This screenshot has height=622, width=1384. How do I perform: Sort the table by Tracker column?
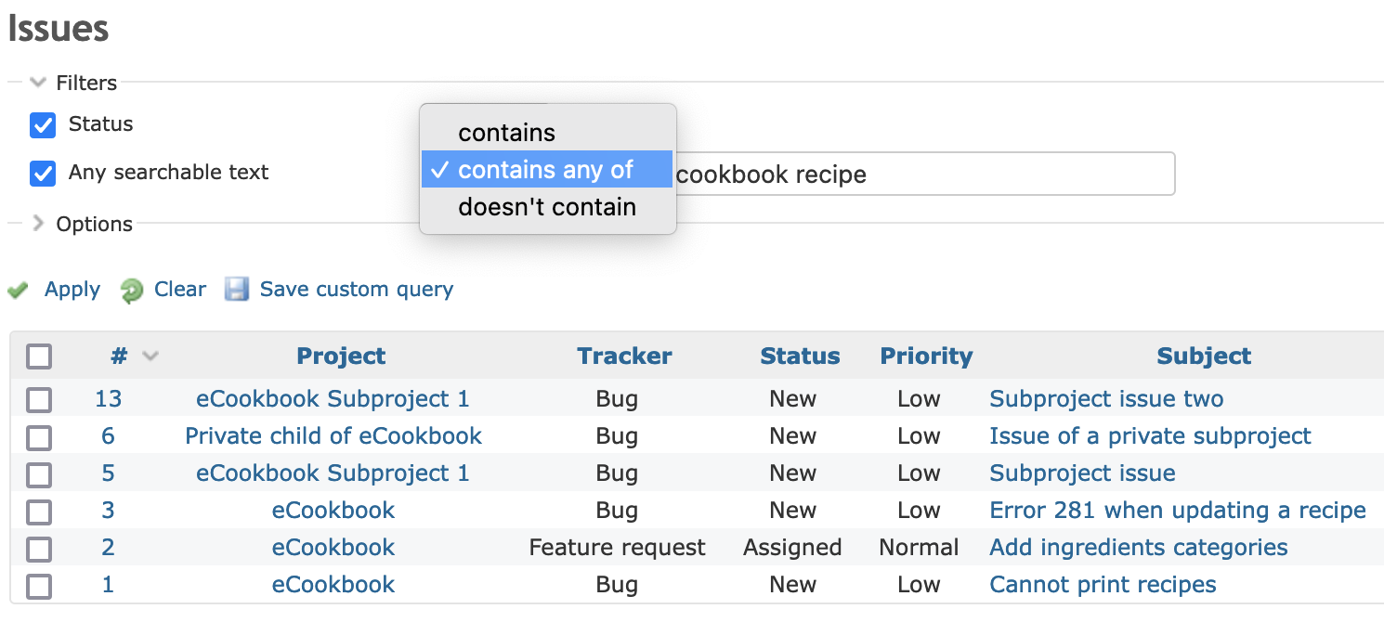pyautogui.click(x=624, y=356)
